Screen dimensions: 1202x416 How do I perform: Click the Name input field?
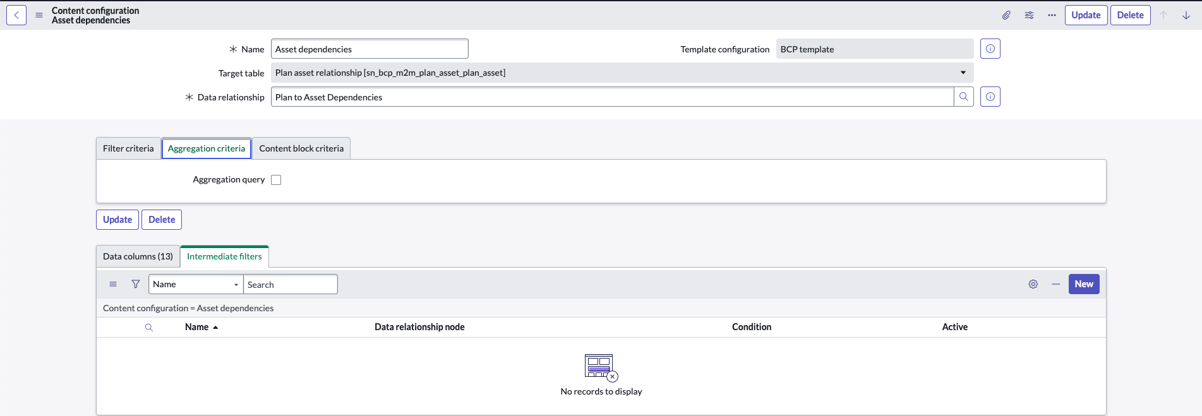[370, 49]
